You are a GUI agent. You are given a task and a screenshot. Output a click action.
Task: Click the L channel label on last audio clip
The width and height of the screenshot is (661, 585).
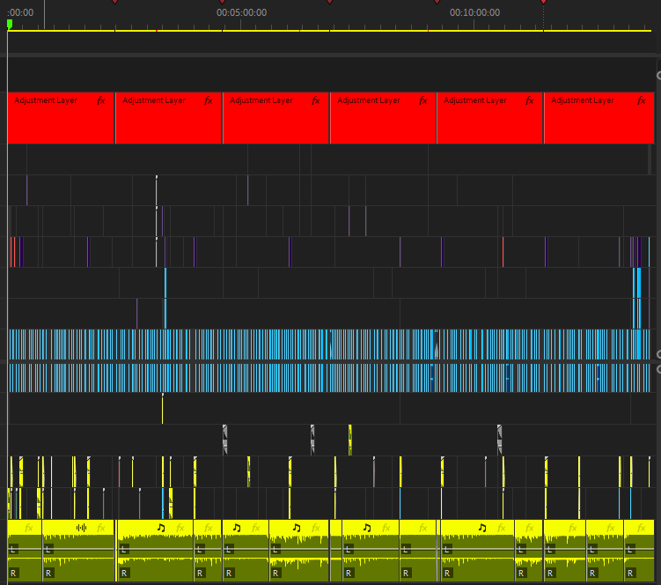(630, 549)
